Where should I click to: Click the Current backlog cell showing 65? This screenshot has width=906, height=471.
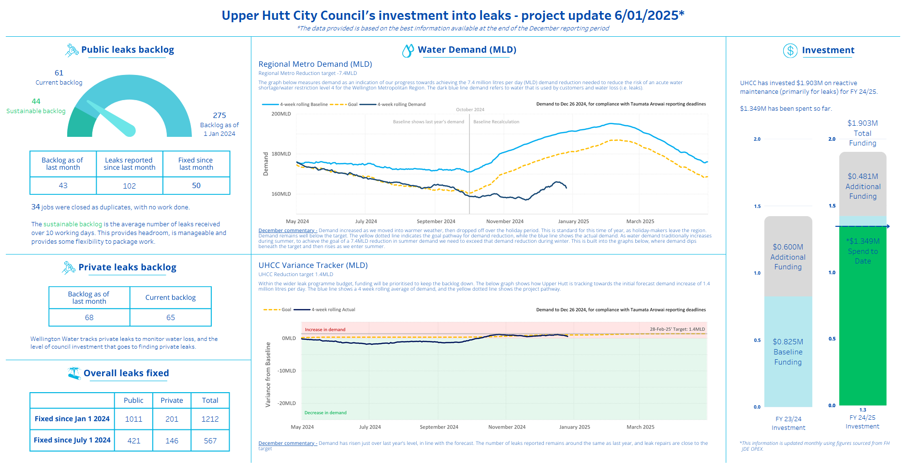pos(171,318)
